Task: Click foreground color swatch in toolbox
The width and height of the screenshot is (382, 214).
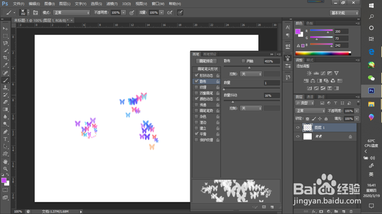Action: [x=4, y=180]
